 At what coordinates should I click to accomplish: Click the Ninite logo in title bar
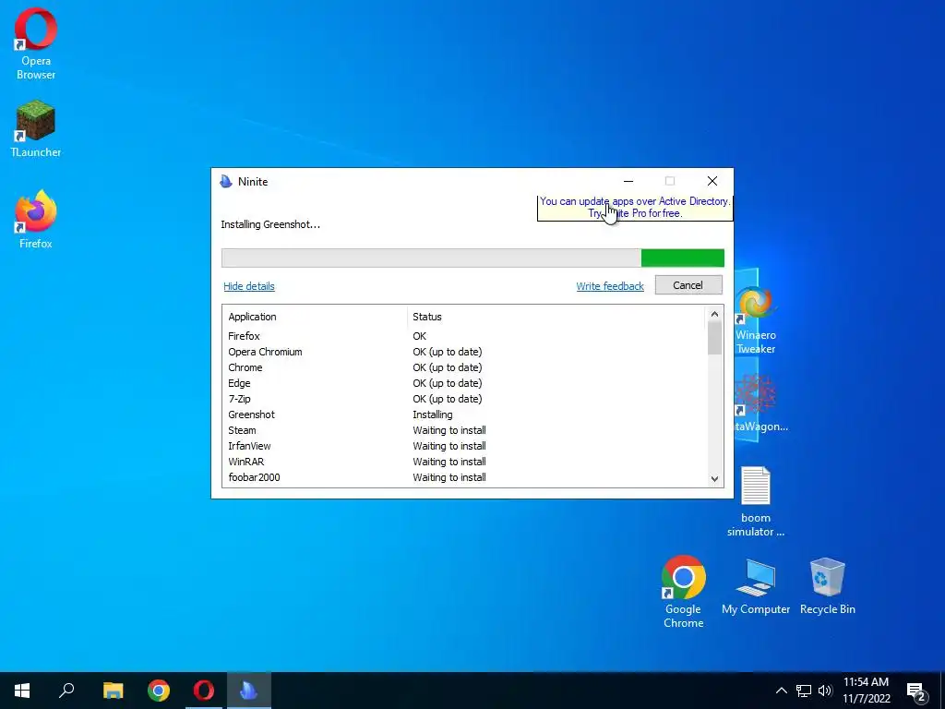point(226,182)
